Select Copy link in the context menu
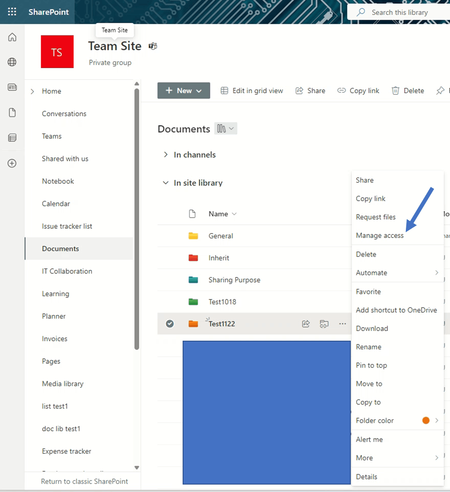This screenshot has width=450, height=492. [x=398, y=199]
